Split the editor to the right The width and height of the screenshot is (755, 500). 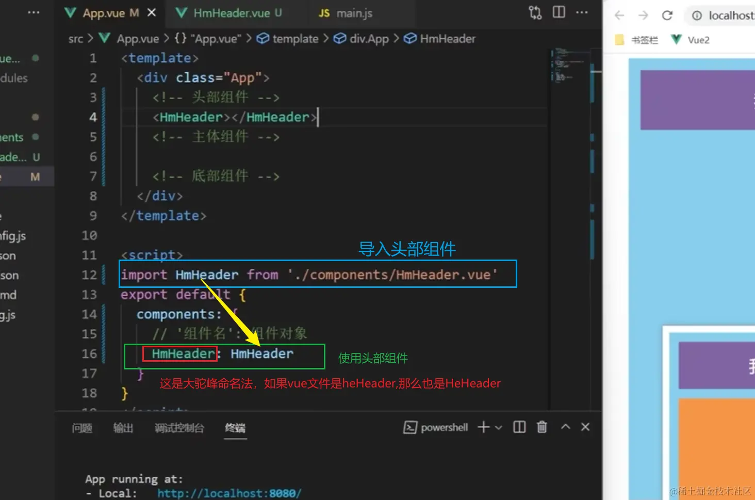[559, 12]
